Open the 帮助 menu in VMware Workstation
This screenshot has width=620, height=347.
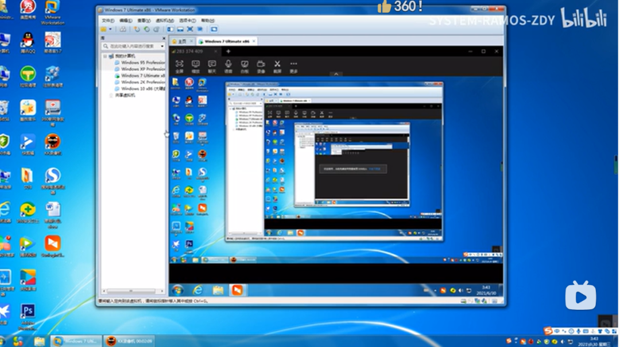208,21
